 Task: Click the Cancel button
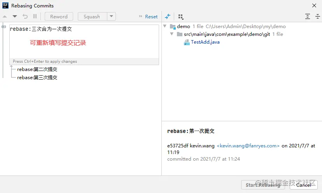(x=303, y=185)
